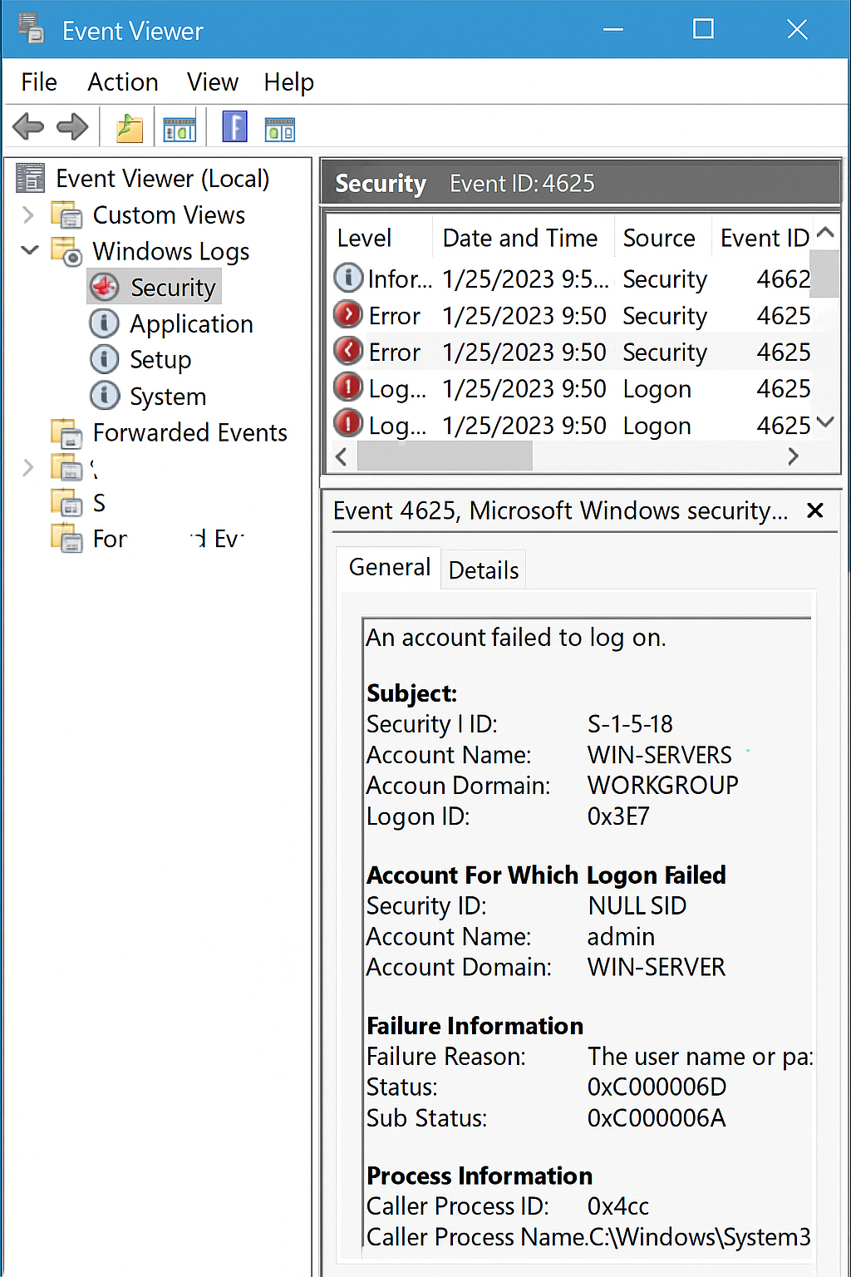Click the WORKGROUP account domain value
The width and height of the screenshot is (851, 1277).
663,786
